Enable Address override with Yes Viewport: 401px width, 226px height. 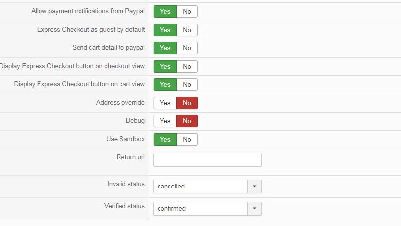click(165, 103)
